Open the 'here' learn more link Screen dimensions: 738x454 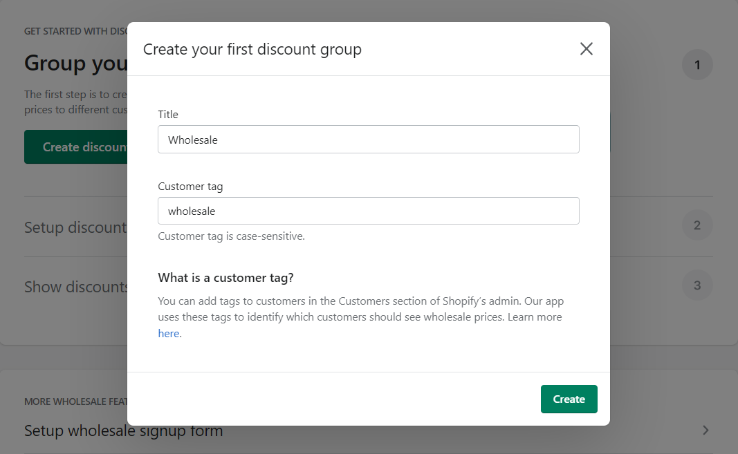(x=168, y=333)
